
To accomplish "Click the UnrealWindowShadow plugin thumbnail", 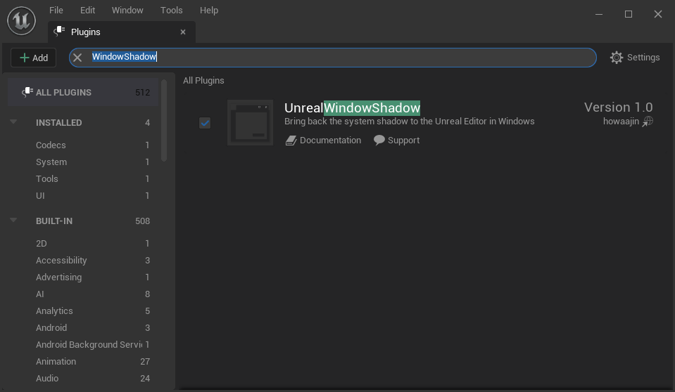I will click(250, 122).
